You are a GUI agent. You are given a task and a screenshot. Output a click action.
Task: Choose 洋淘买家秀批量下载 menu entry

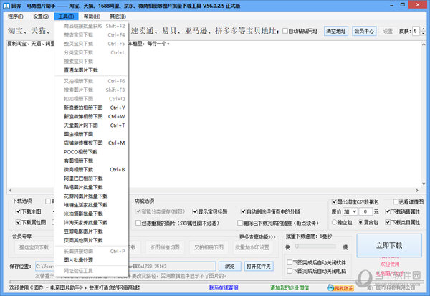(91, 222)
